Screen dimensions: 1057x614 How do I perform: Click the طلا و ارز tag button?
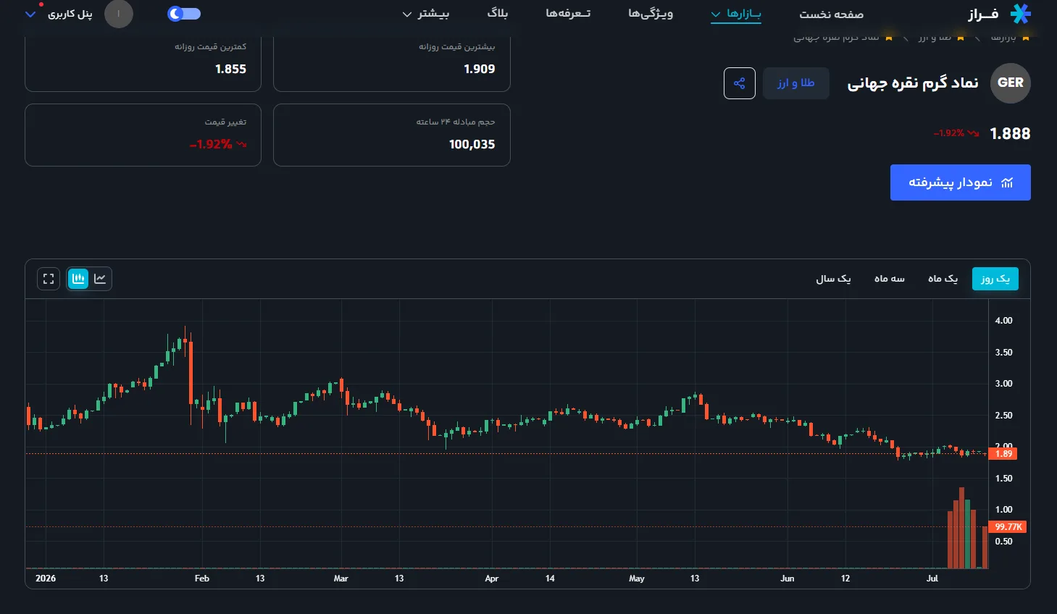point(796,83)
